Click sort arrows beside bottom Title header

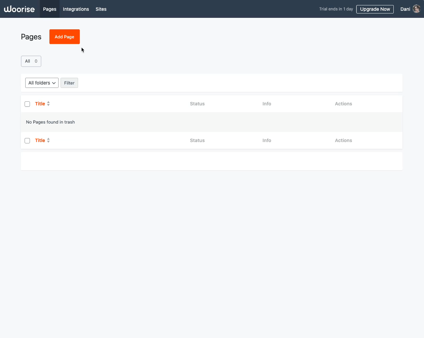coord(48,140)
